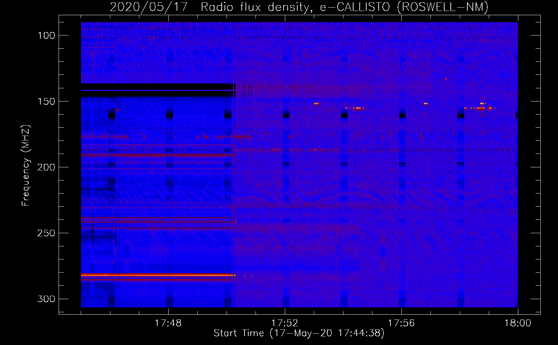558x345 pixels.
Task: Click the 150 frequency tick label
Action: tap(46, 101)
